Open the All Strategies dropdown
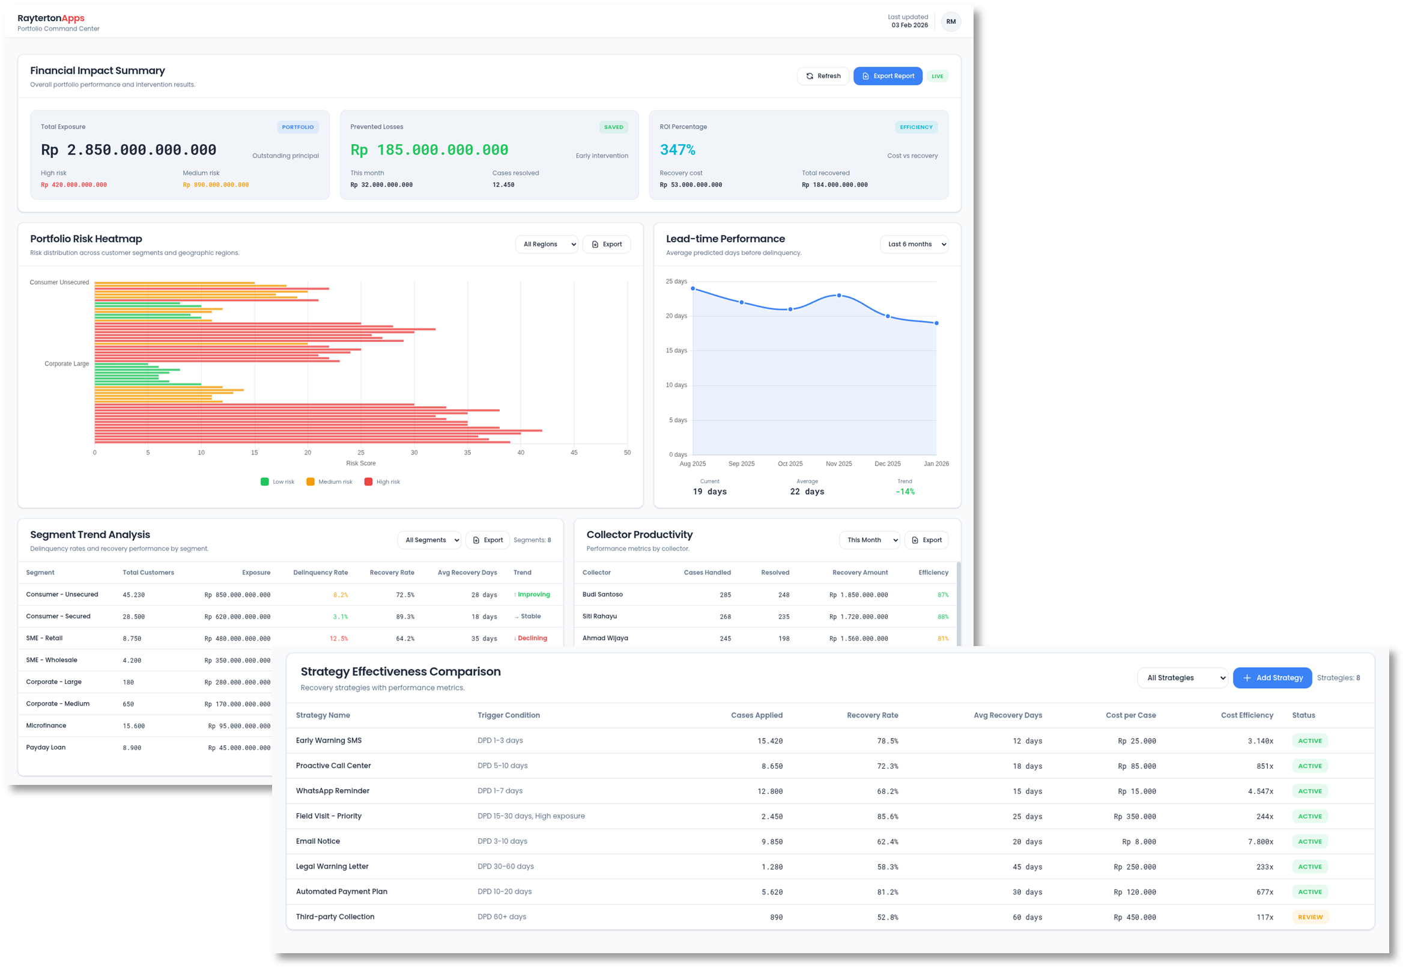Image resolution: width=1406 pixels, height=970 pixels. [1182, 678]
